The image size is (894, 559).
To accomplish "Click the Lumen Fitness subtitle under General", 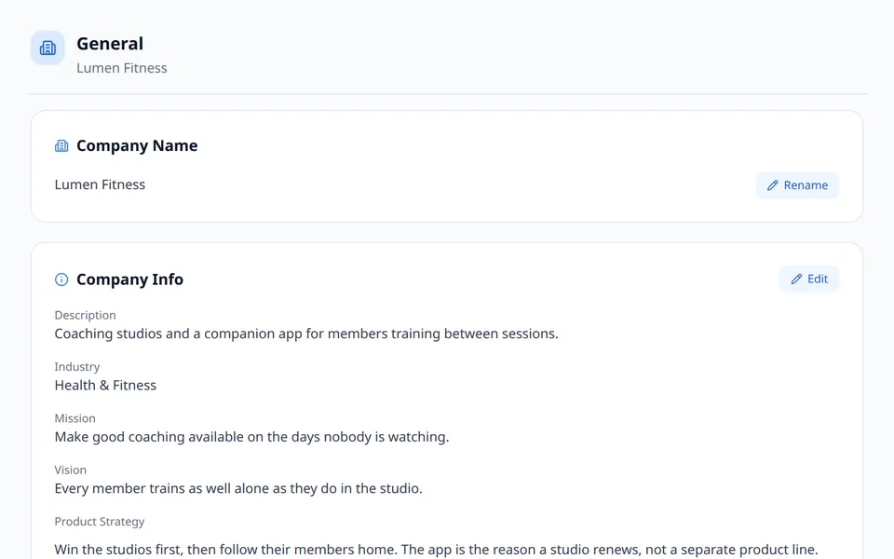I will click(122, 68).
